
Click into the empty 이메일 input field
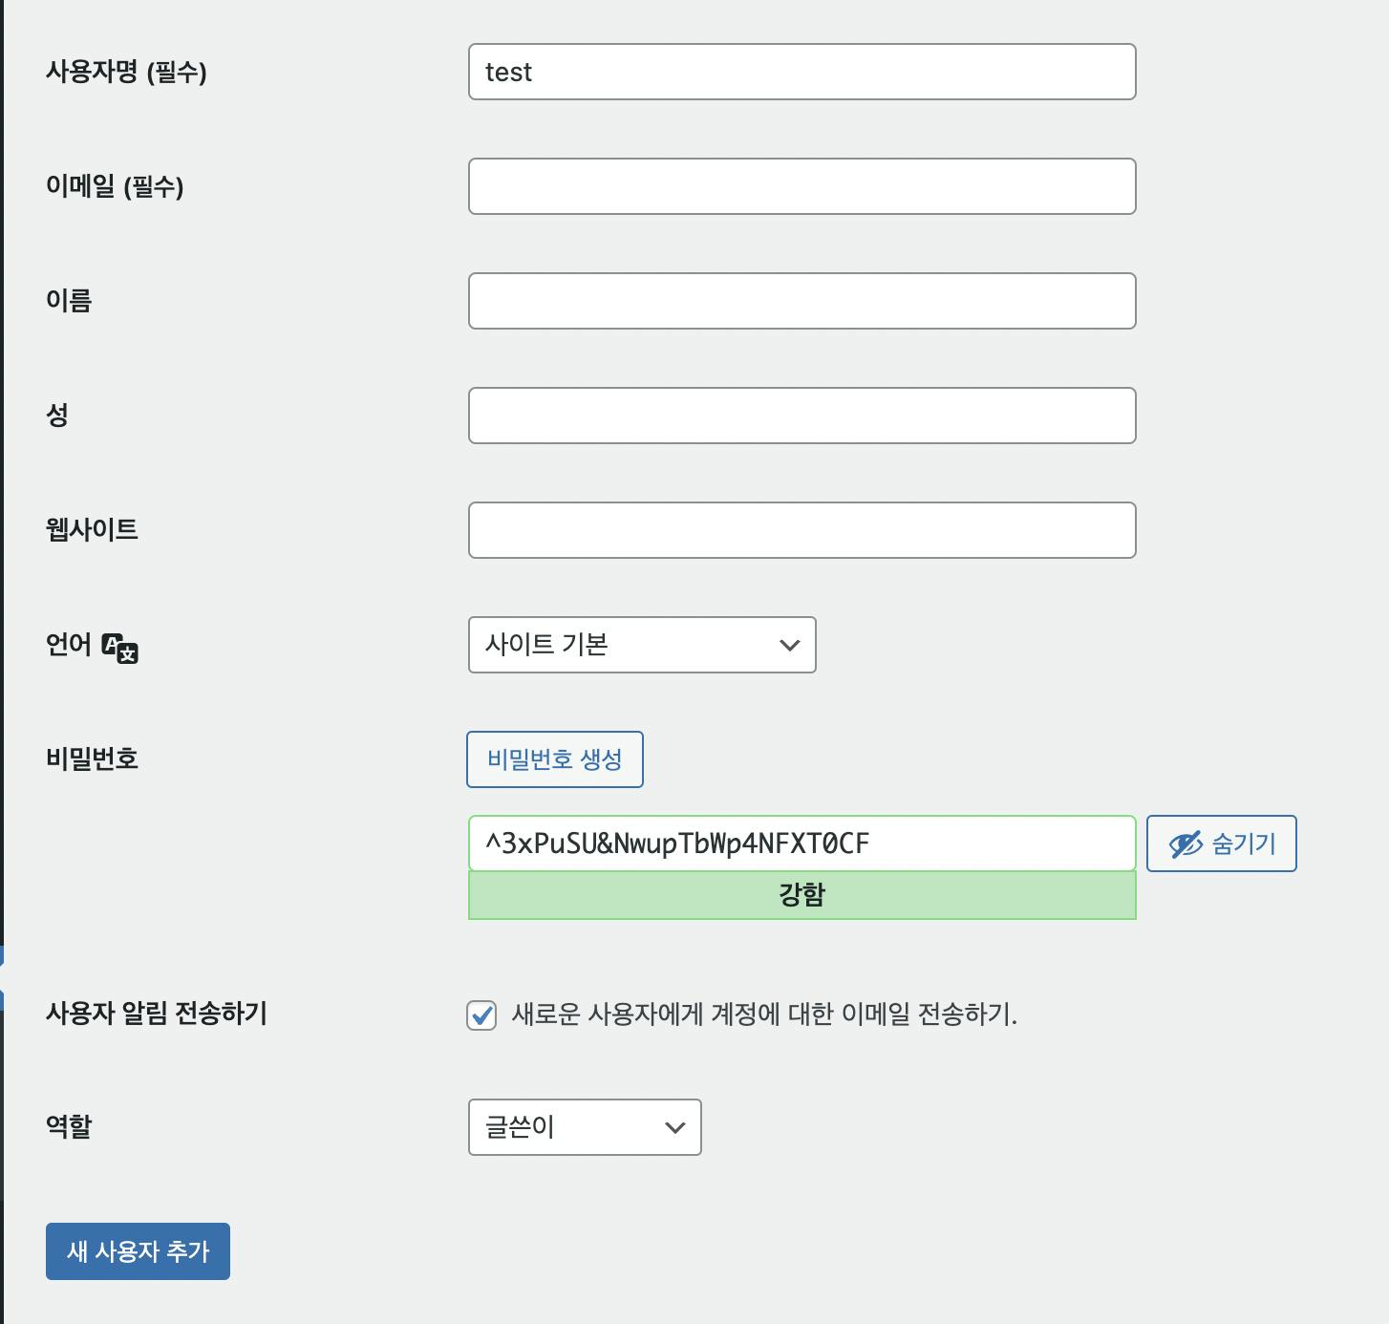(x=801, y=186)
